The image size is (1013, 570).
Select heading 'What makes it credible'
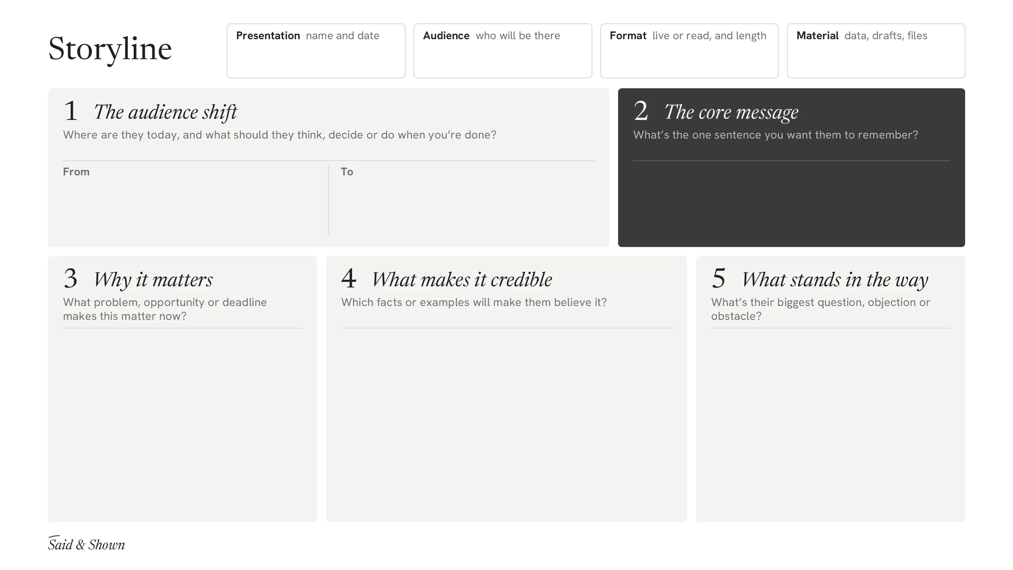pos(462,280)
